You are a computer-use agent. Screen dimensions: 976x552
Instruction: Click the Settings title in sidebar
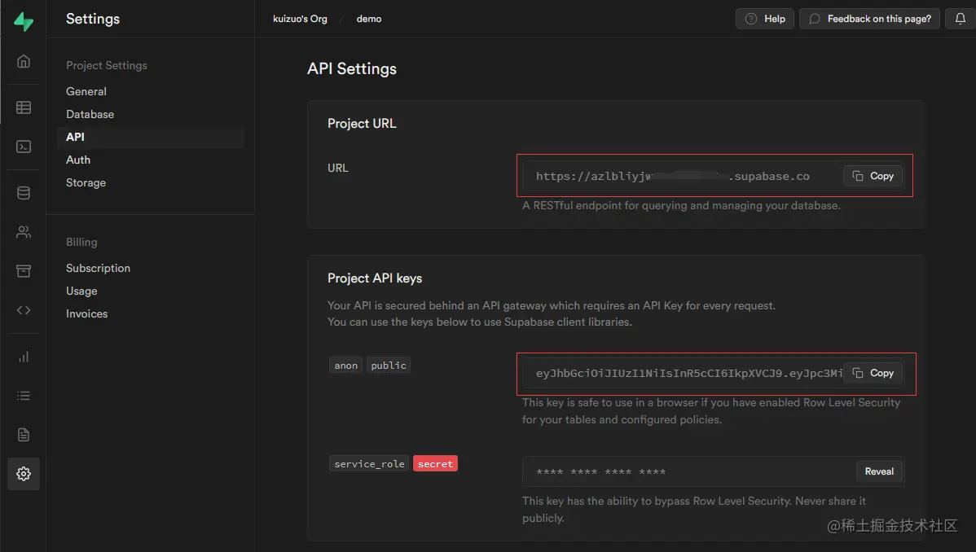(x=93, y=19)
